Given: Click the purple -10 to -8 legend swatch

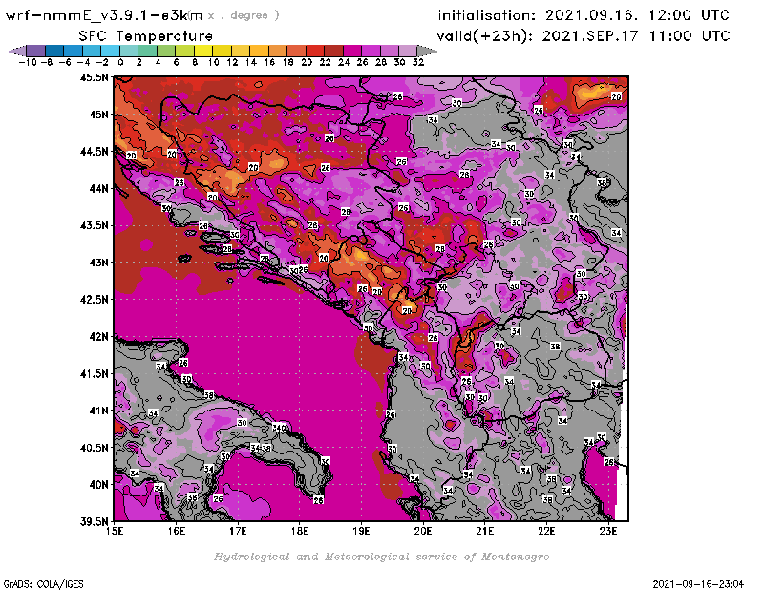Looking at the screenshot, I should (x=36, y=51).
